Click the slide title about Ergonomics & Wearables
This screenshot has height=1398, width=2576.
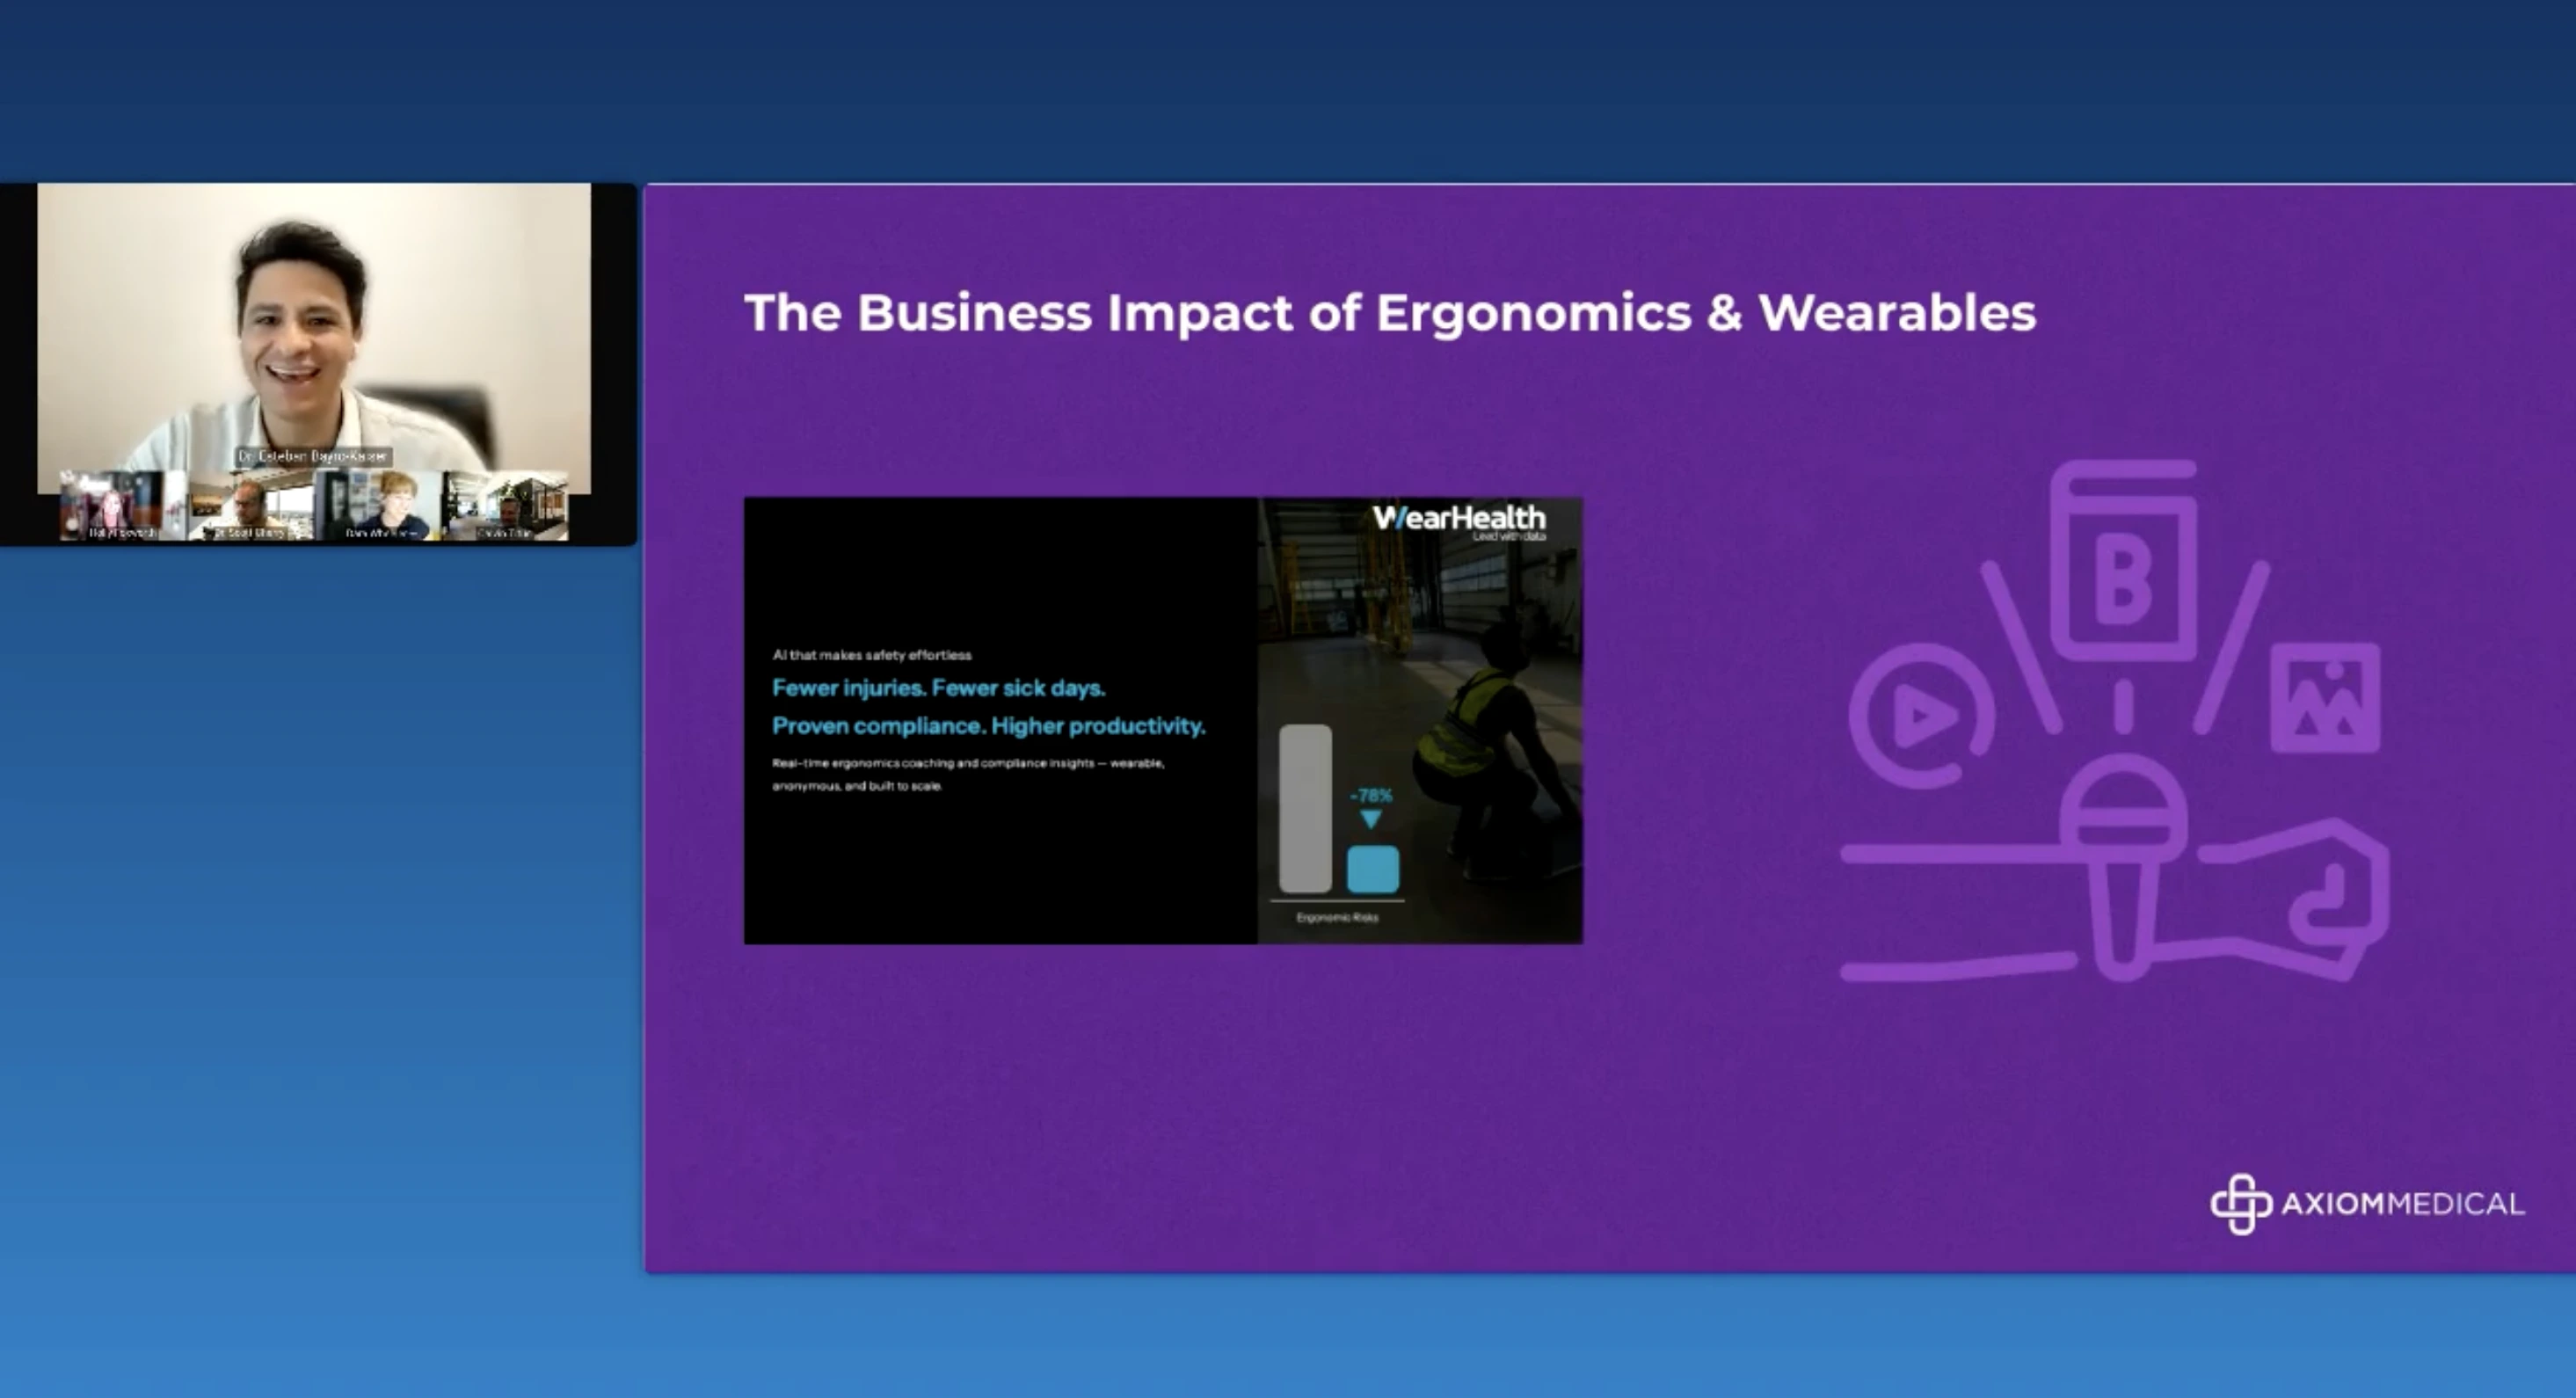click(x=1390, y=312)
